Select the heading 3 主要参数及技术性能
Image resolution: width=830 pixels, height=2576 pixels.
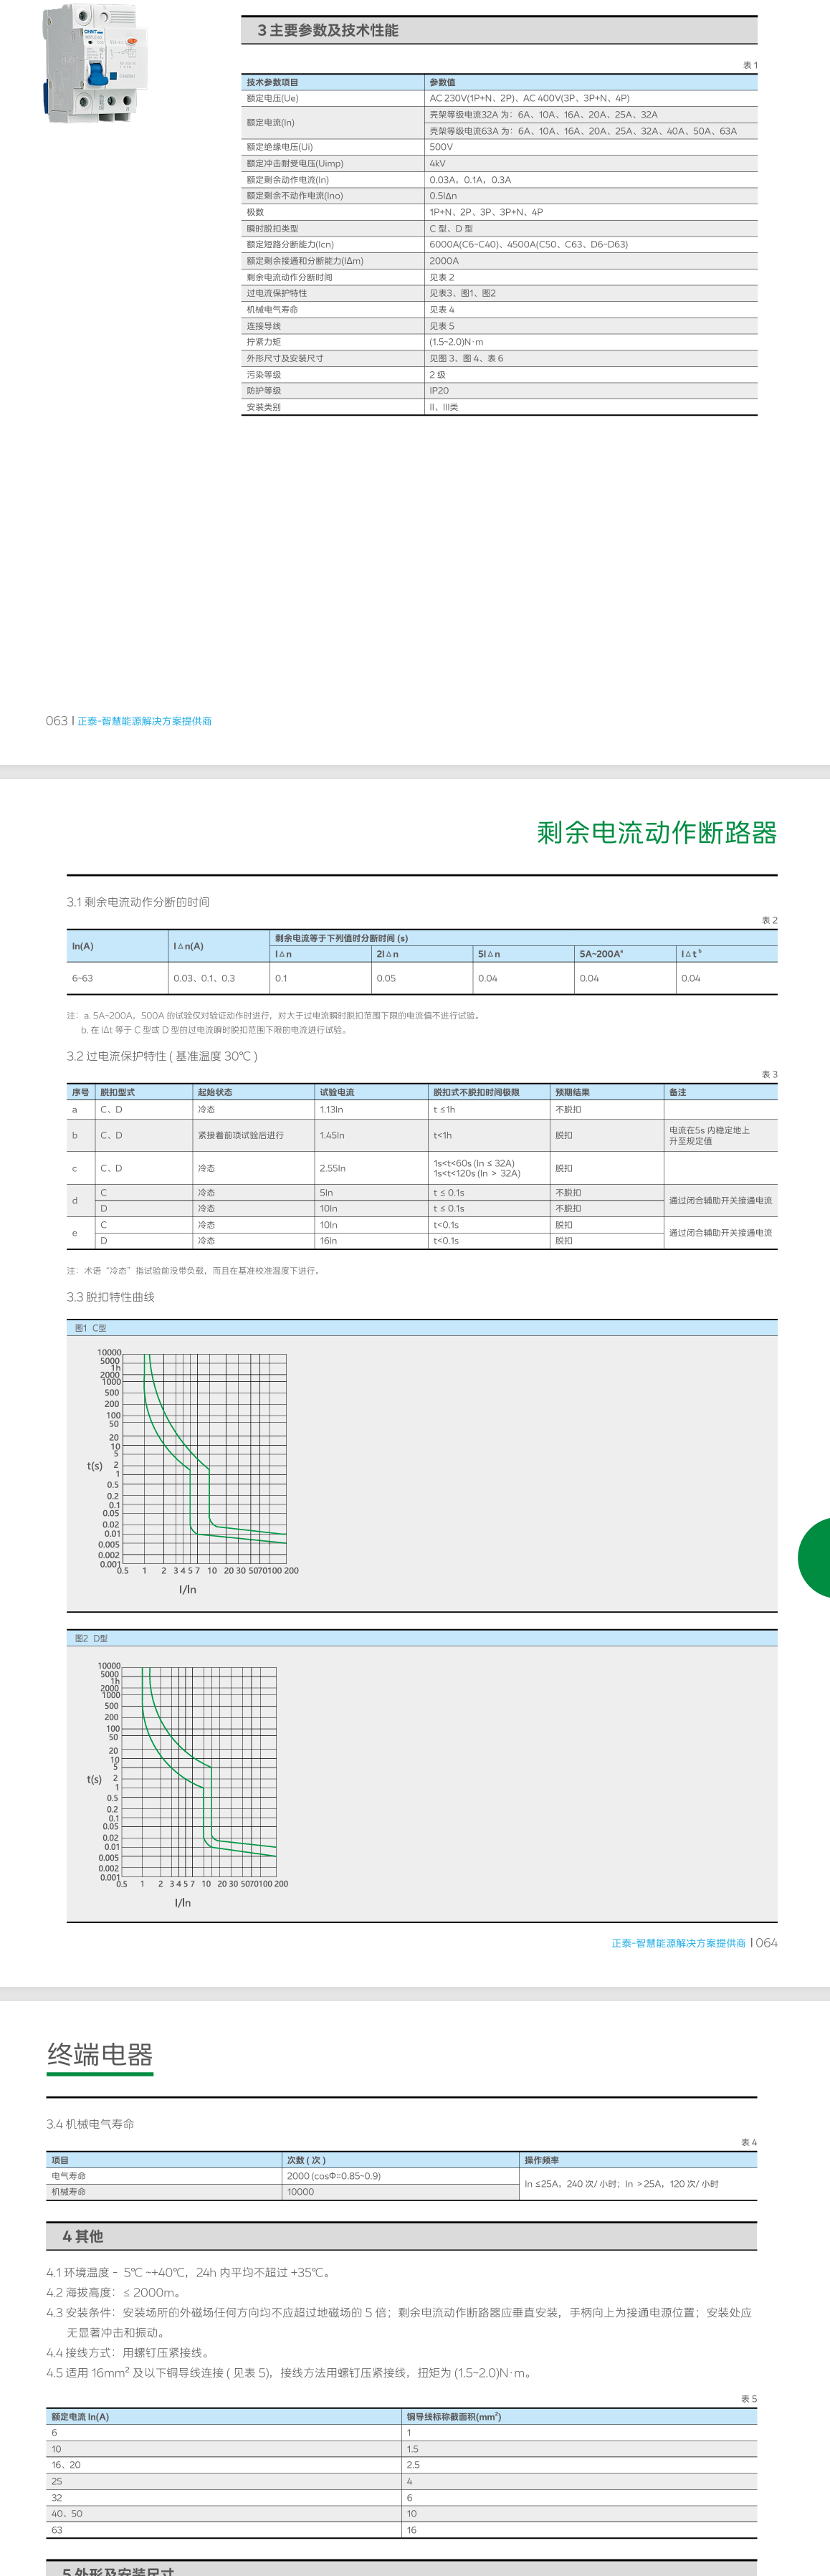pos(327,30)
